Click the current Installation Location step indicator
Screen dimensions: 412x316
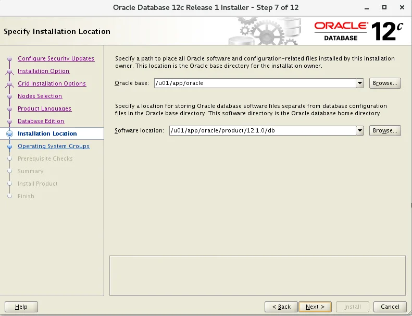(10, 133)
